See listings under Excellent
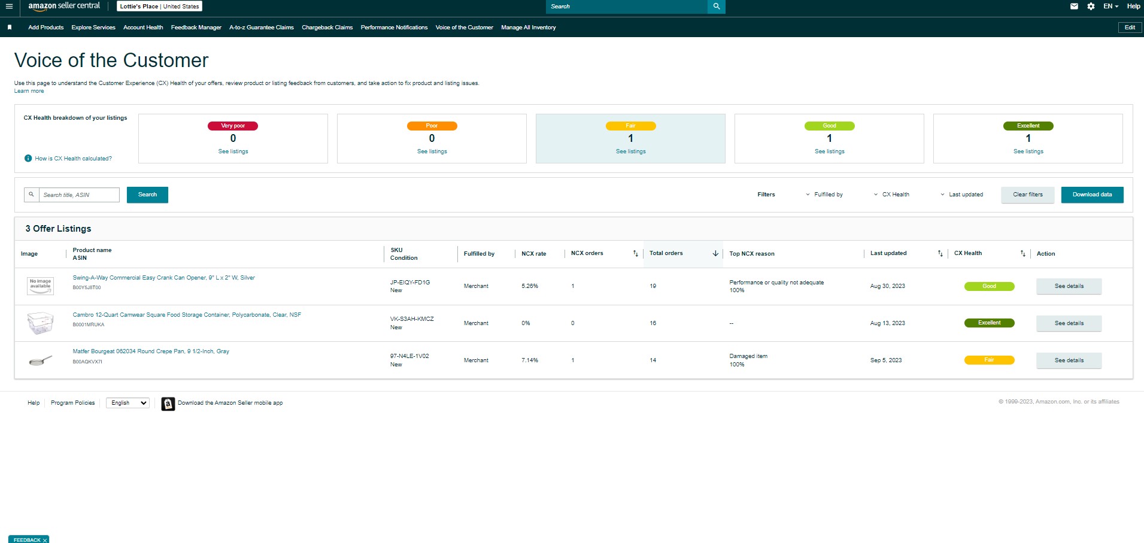This screenshot has width=1144, height=543. (x=1028, y=151)
